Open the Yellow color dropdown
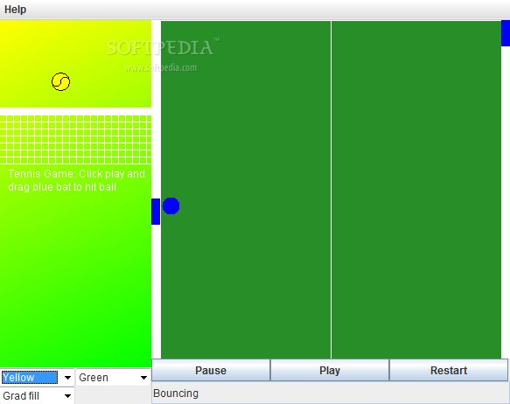This screenshot has height=404, width=510. pyautogui.click(x=37, y=378)
